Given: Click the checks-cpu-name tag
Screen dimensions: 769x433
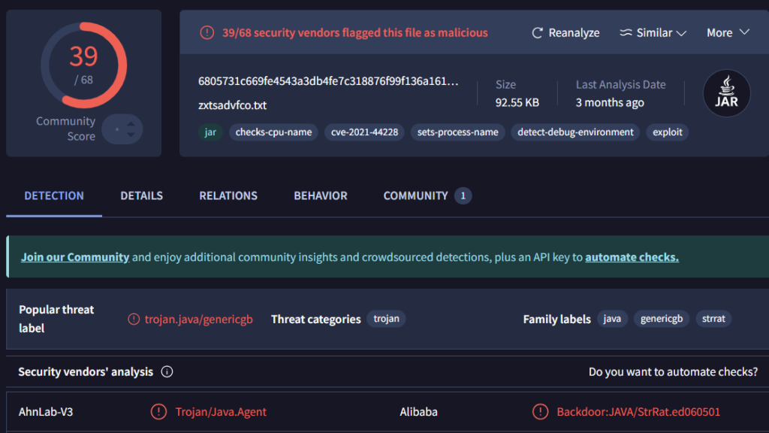Looking at the screenshot, I should pos(273,132).
